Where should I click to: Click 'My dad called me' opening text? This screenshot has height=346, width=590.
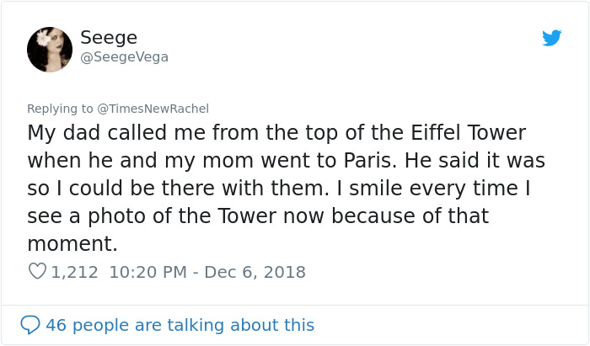(x=104, y=133)
